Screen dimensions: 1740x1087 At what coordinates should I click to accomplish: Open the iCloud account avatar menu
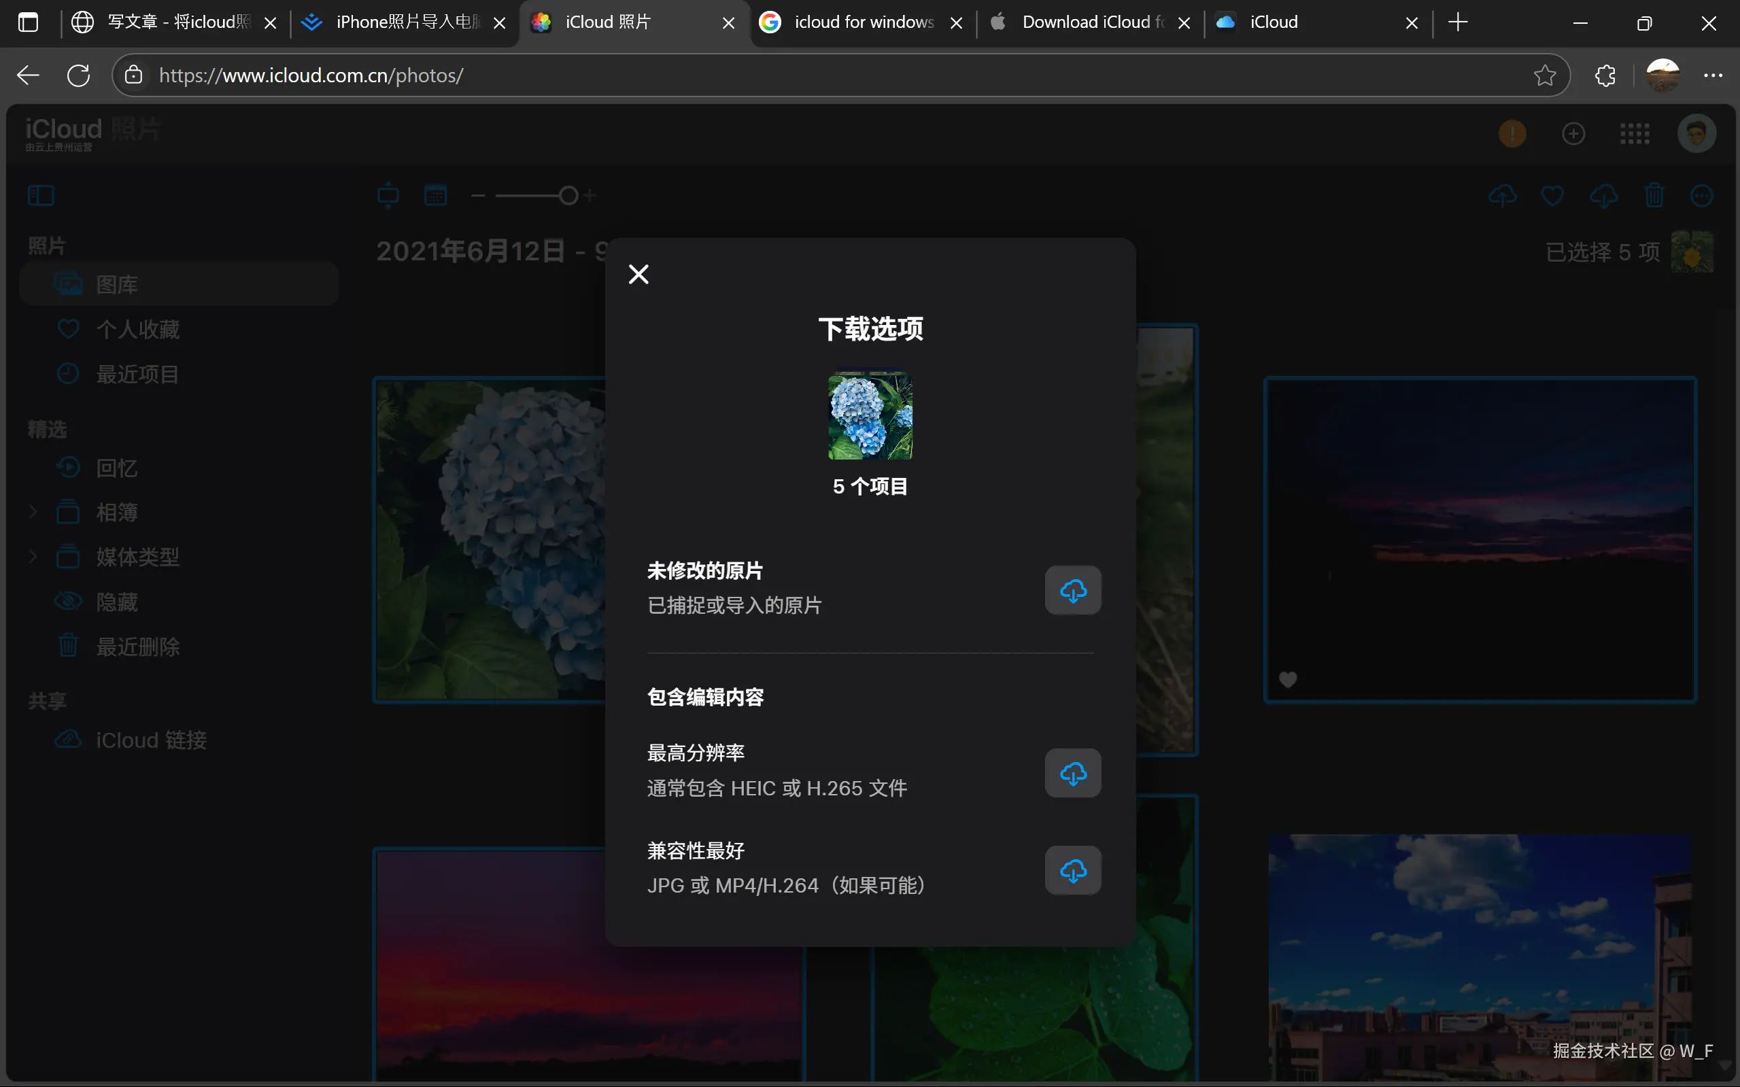tap(1697, 134)
